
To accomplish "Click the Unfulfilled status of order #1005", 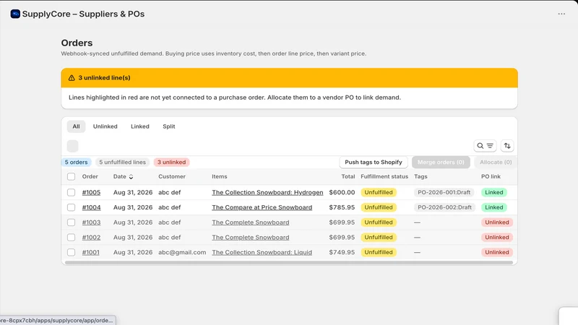I will point(379,192).
